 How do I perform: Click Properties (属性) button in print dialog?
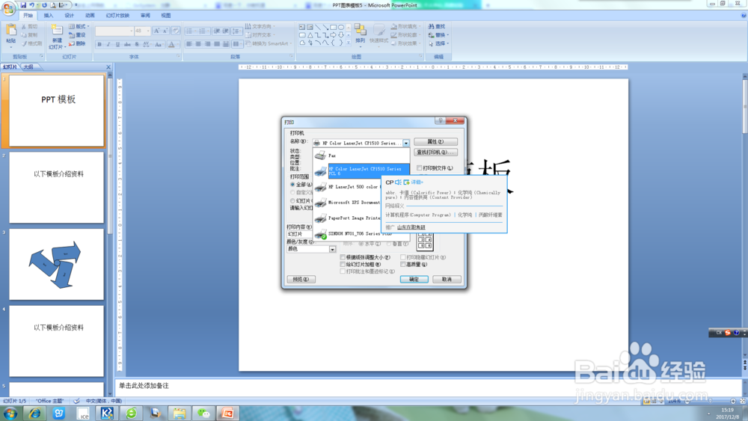(435, 141)
